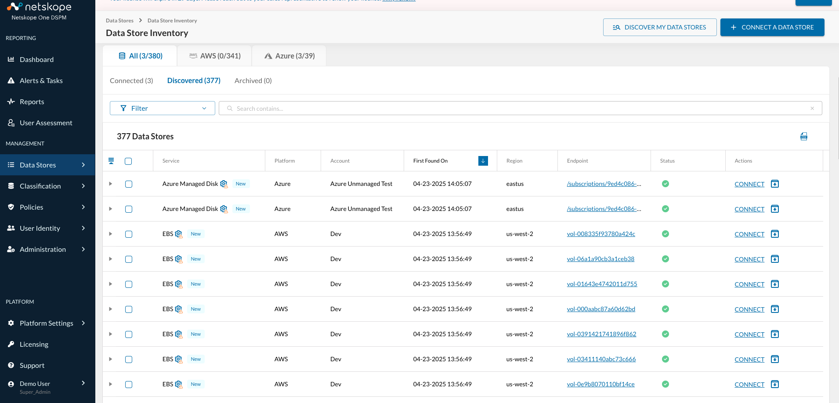The image size is (839, 403).
Task: Open the Dashboard chart icon
Action: [11, 59]
